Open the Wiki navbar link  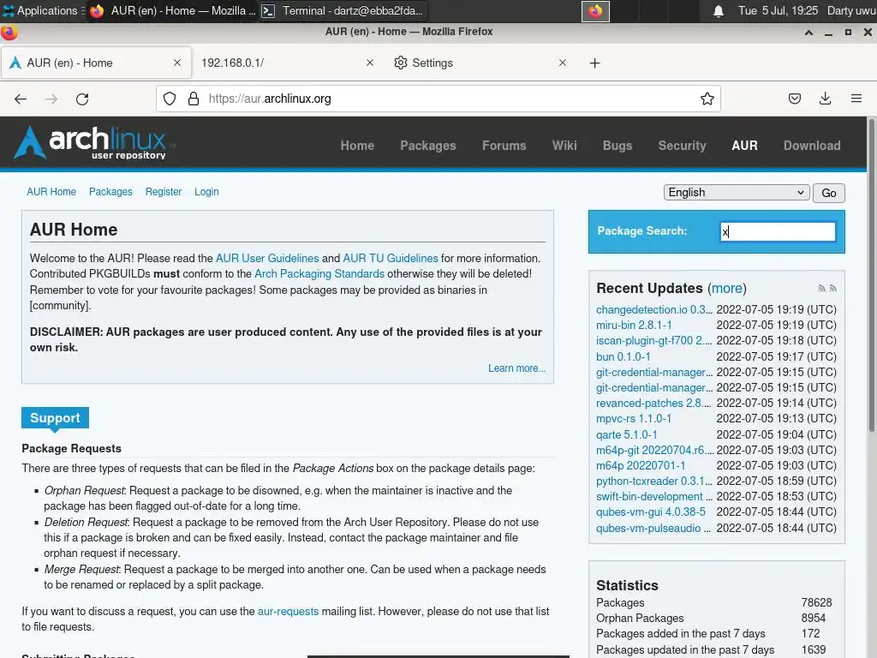(564, 146)
